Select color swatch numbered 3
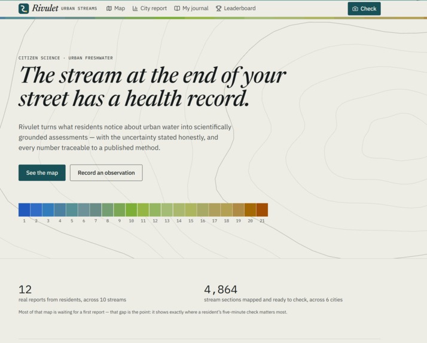 pyautogui.click(x=48, y=210)
